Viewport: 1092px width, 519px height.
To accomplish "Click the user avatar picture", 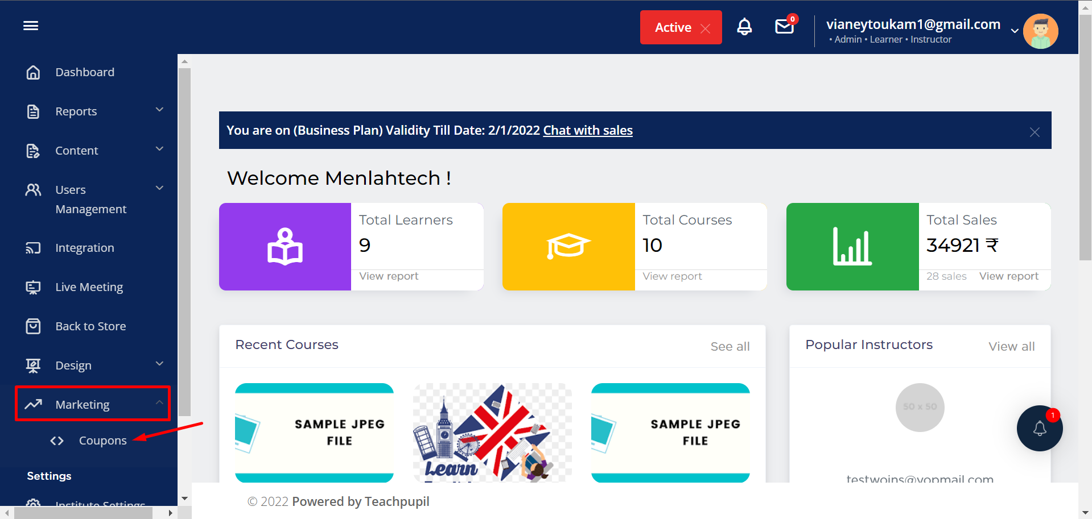I will point(1040,31).
